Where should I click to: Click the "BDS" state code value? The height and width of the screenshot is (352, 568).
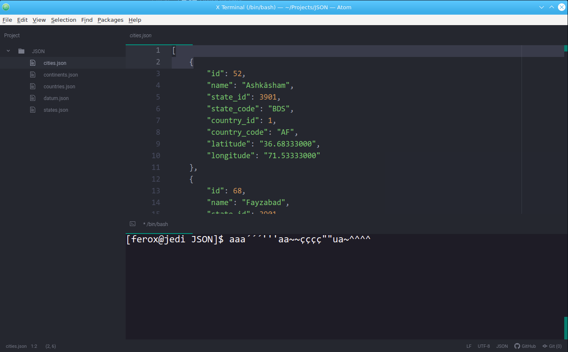279,109
